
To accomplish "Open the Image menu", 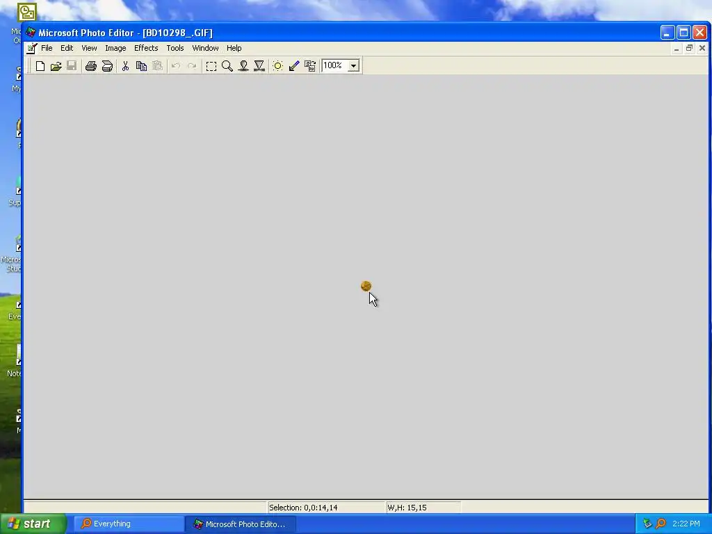I will tap(115, 48).
